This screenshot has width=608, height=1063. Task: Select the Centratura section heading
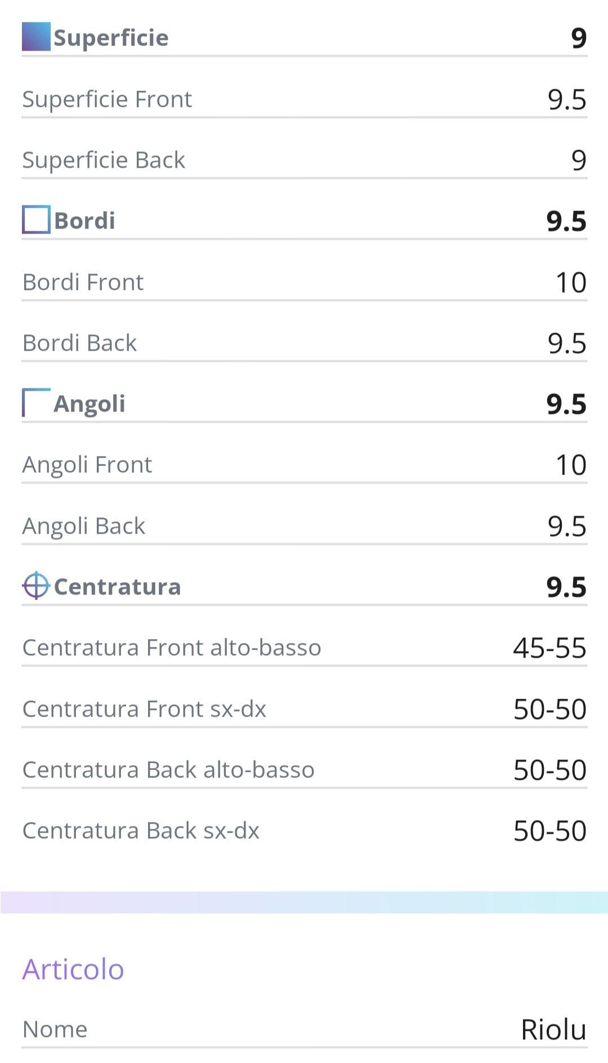(118, 587)
